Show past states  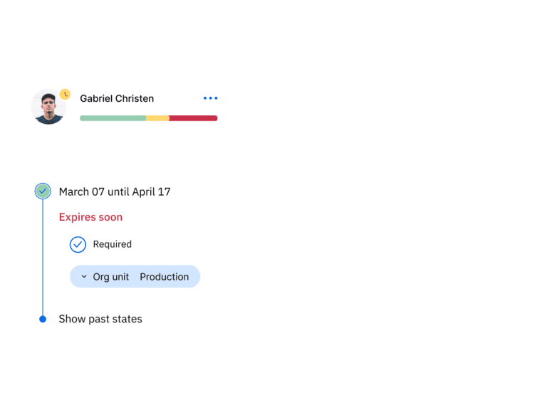100,319
